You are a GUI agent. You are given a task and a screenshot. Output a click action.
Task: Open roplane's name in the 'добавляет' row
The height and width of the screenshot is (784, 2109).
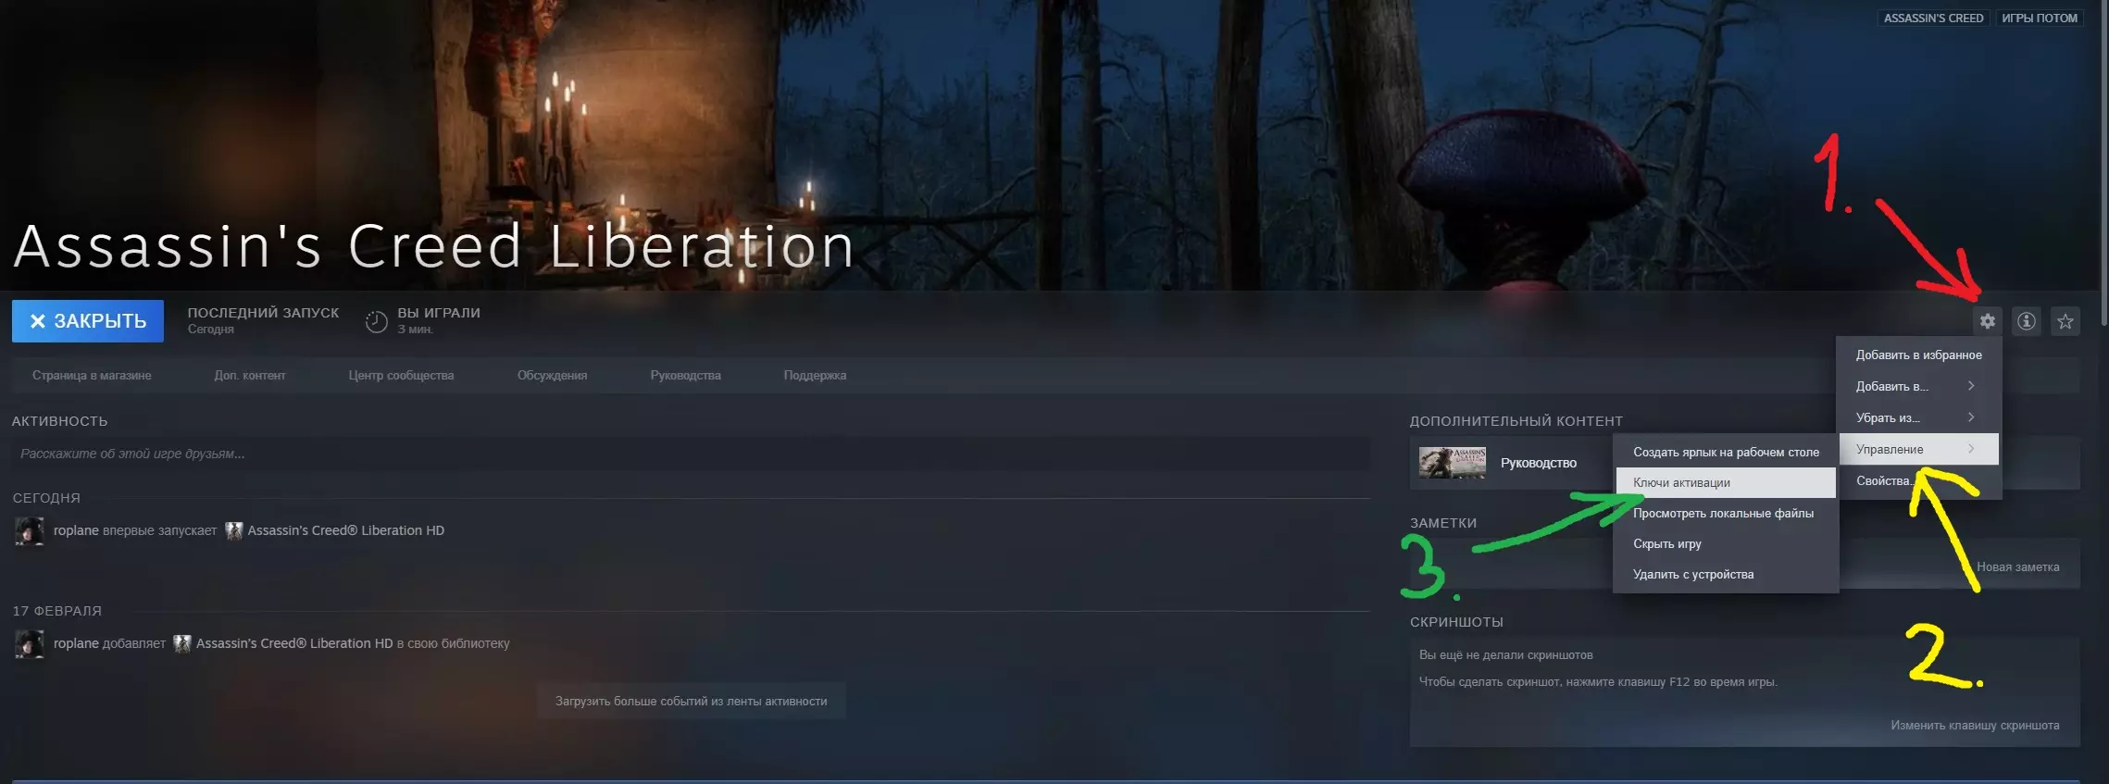76,644
